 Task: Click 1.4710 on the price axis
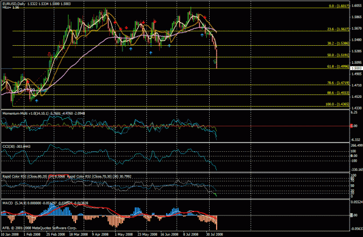[x=357, y=85]
